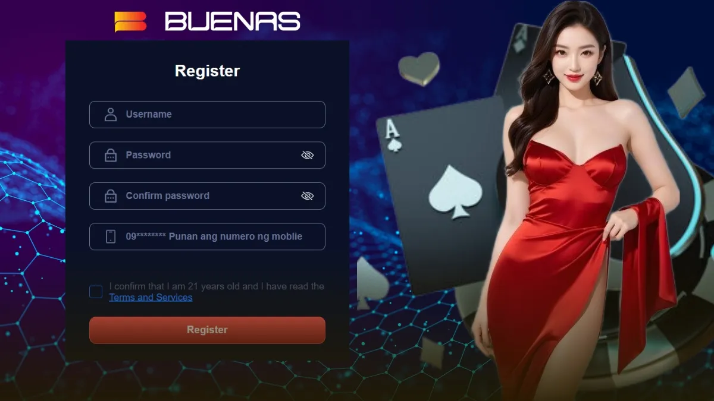Submit the form with Register button
This screenshot has width=714, height=401.
point(207,330)
